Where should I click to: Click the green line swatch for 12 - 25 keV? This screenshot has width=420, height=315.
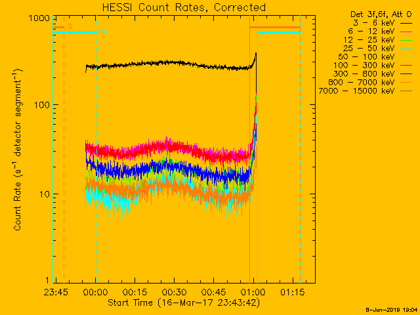tap(406, 41)
